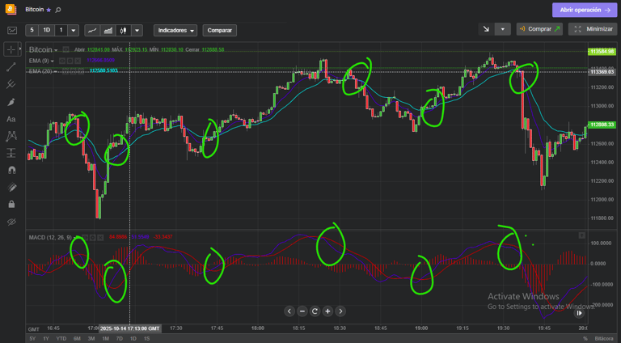Remove the MACD indicator
This screenshot has height=343, width=621.
pos(100,237)
